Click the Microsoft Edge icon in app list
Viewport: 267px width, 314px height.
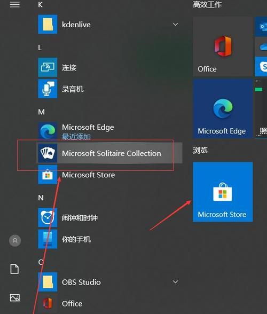48,131
